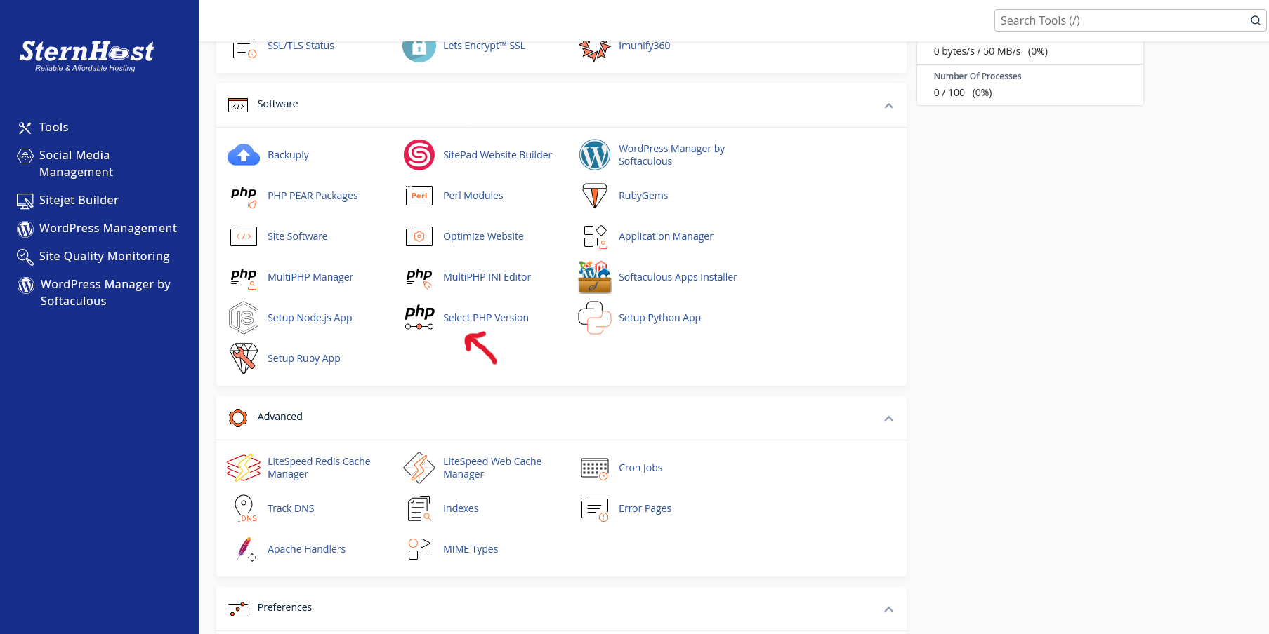This screenshot has width=1269, height=634.
Task: Click the SternHost logo
Action: click(x=86, y=55)
